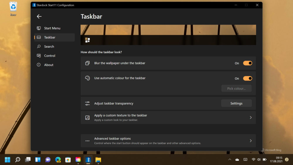Click the battery tray icon
This screenshot has height=165, width=293.
coord(265,160)
